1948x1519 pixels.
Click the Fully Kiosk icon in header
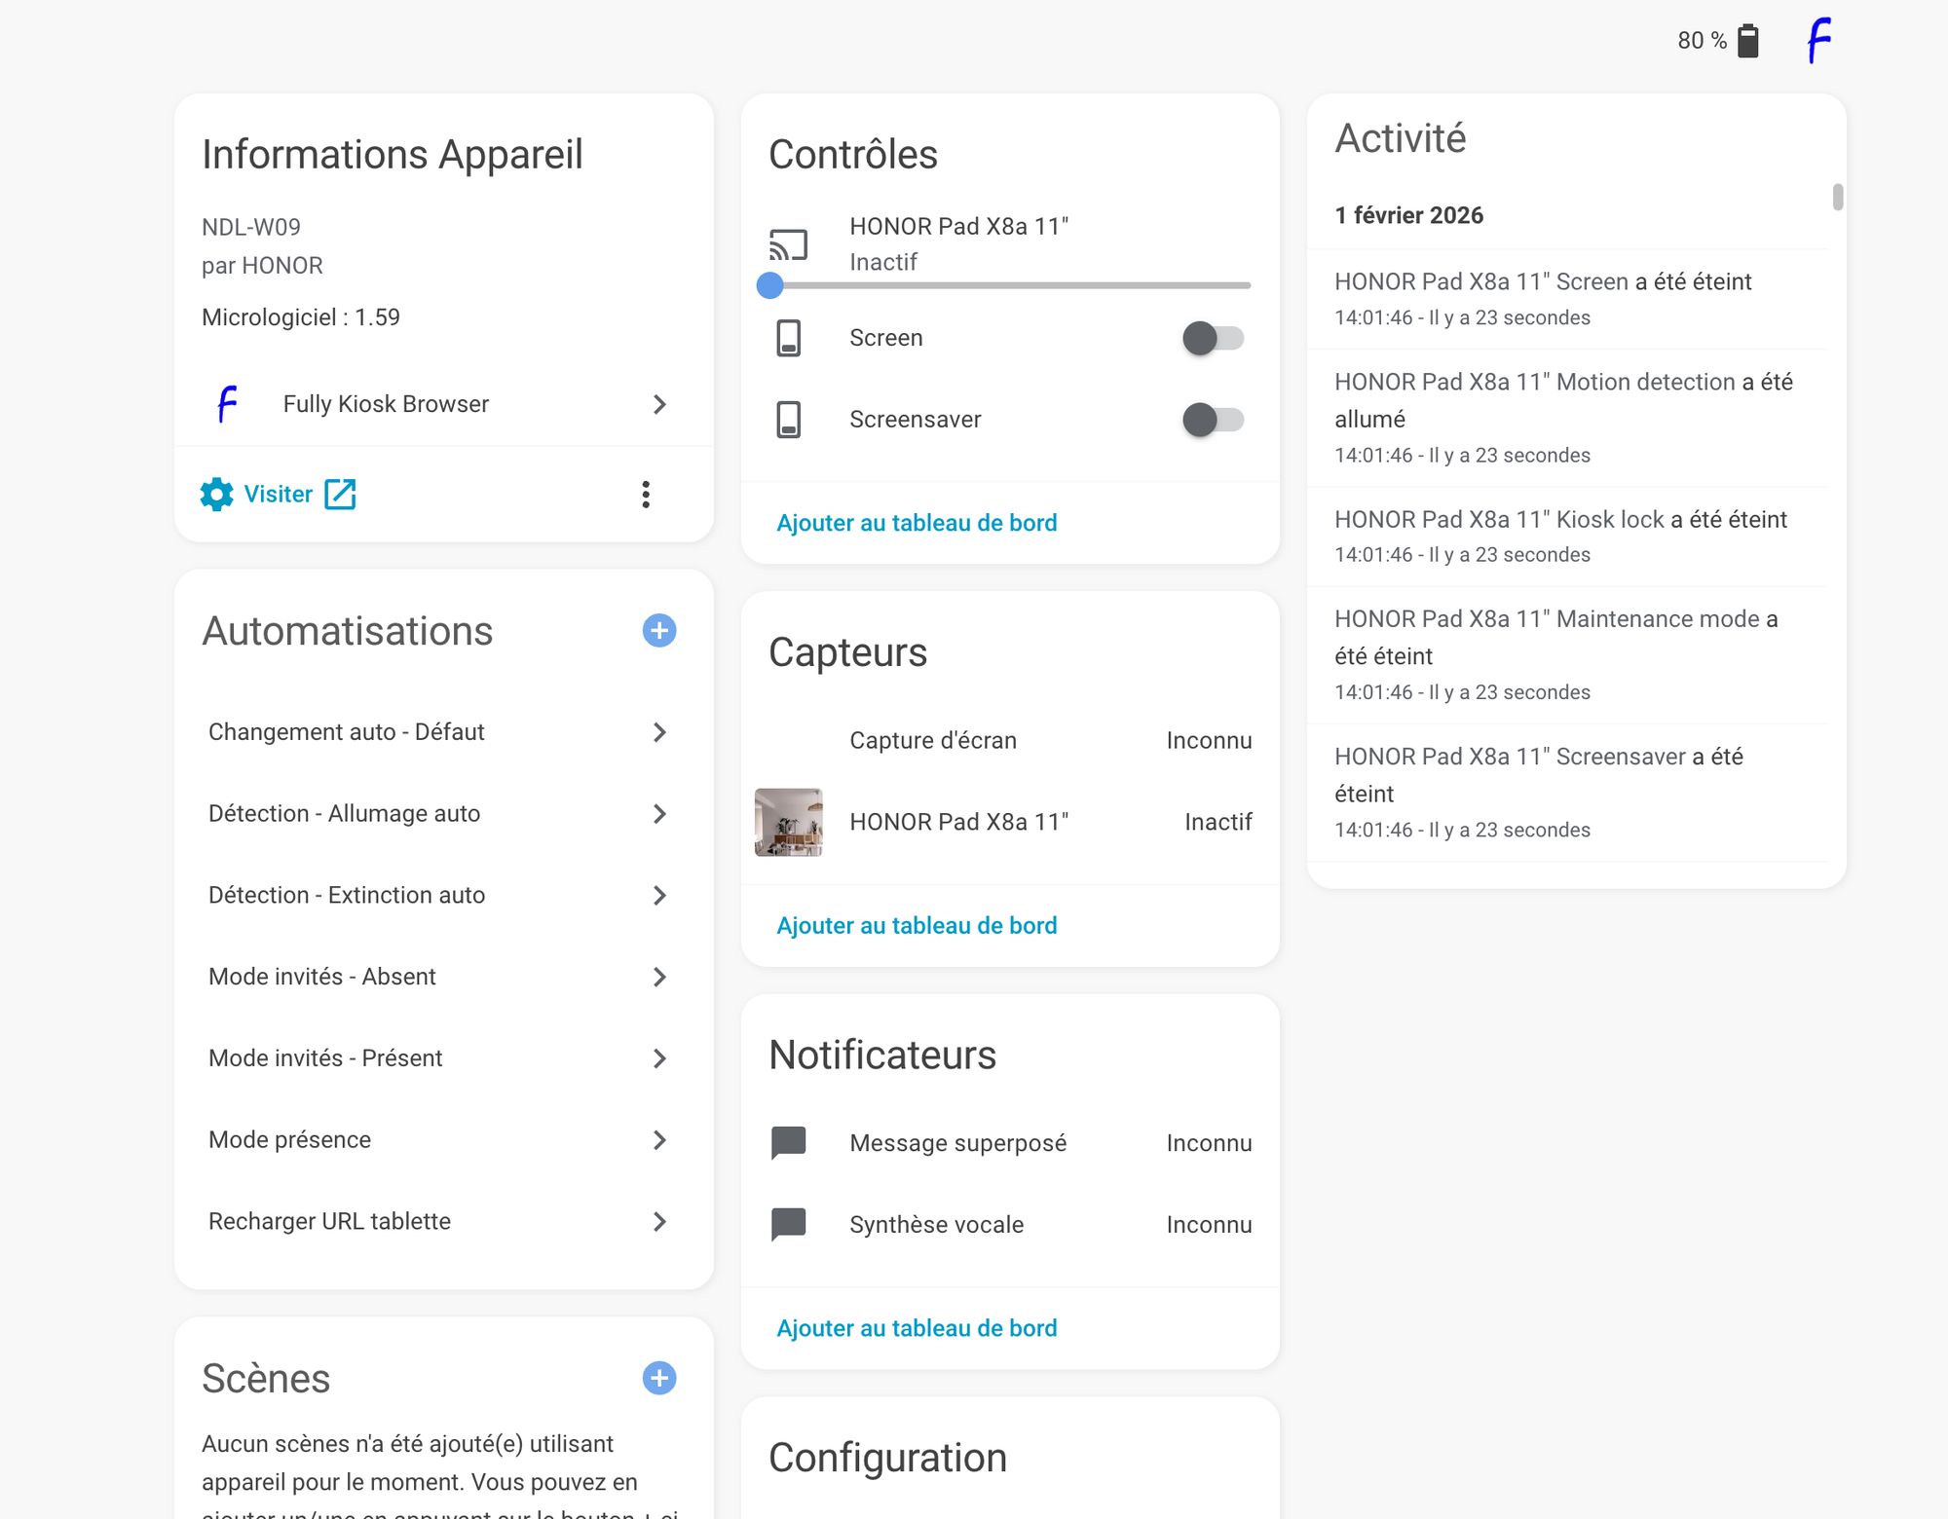pos(1818,41)
